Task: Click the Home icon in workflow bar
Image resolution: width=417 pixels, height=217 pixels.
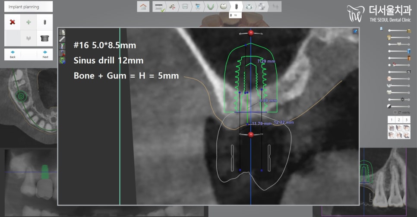Action: (x=144, y=7)
